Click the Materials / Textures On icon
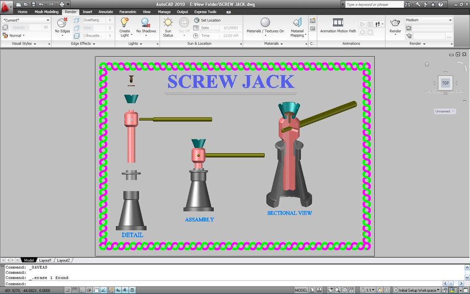The image size is (470, 294). pos(264,23)
